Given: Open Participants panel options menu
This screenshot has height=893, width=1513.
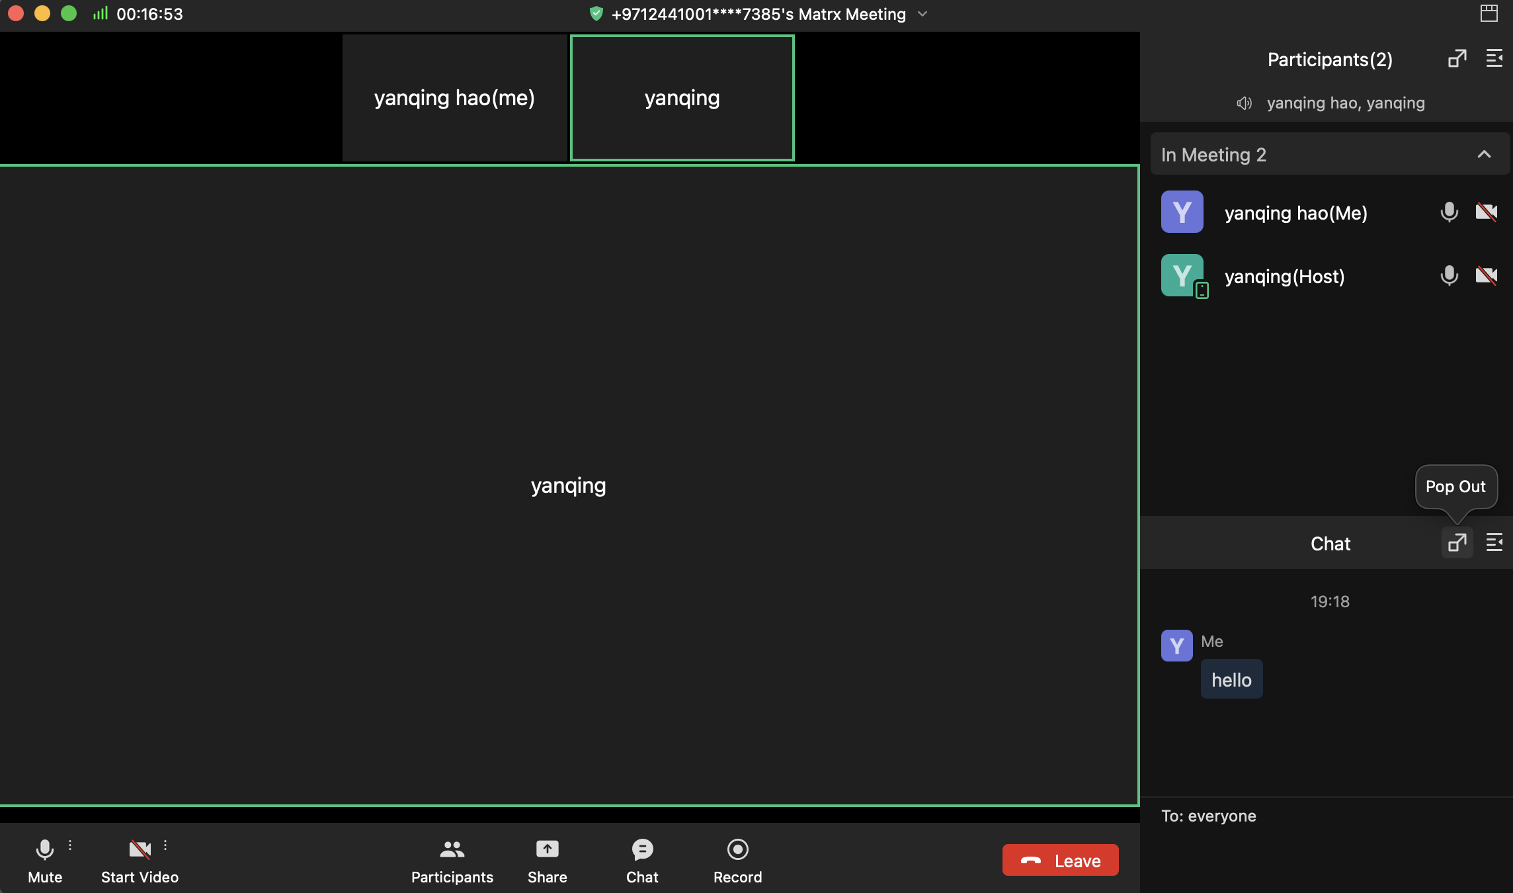Looking at the screenshot, I should tap(1494, 59).
